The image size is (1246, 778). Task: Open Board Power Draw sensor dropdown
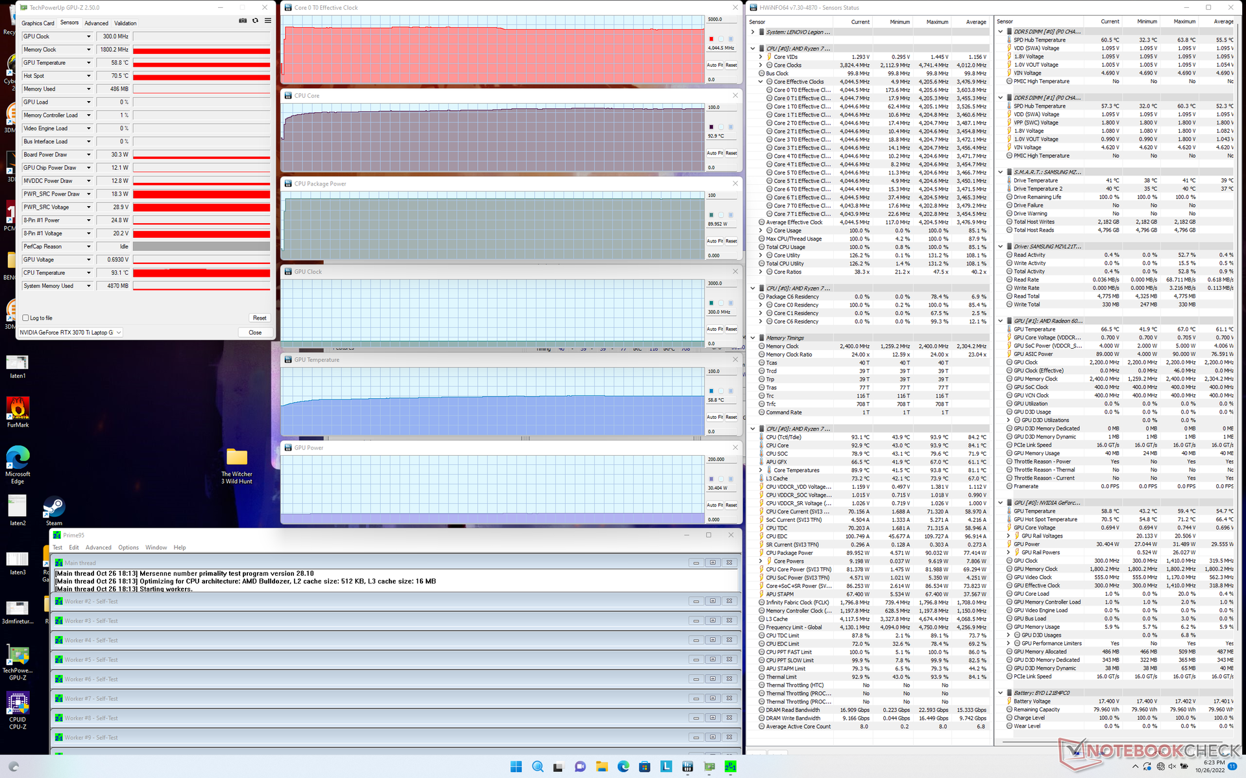89,154
